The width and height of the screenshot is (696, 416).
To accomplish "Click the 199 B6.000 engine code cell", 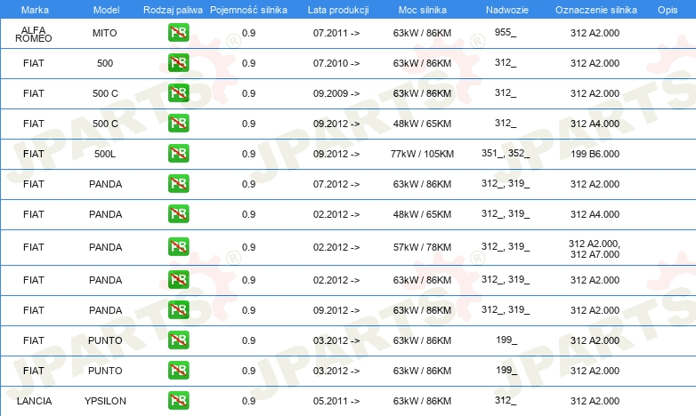I will (595, 154).
